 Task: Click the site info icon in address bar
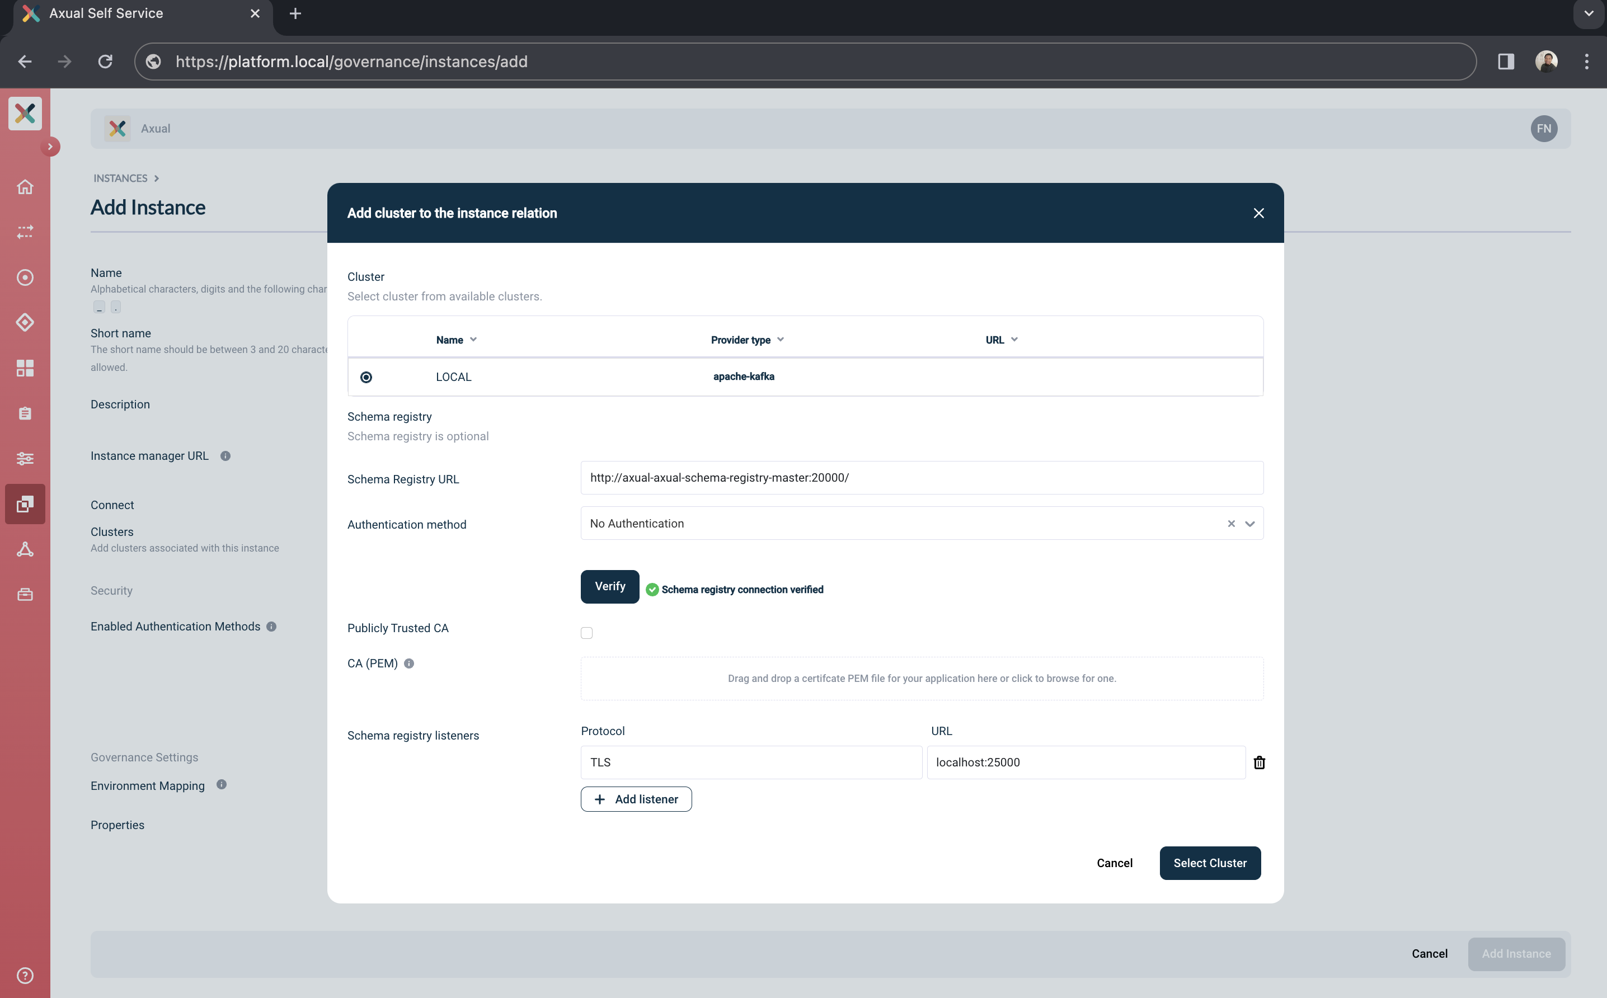[153, 62]
